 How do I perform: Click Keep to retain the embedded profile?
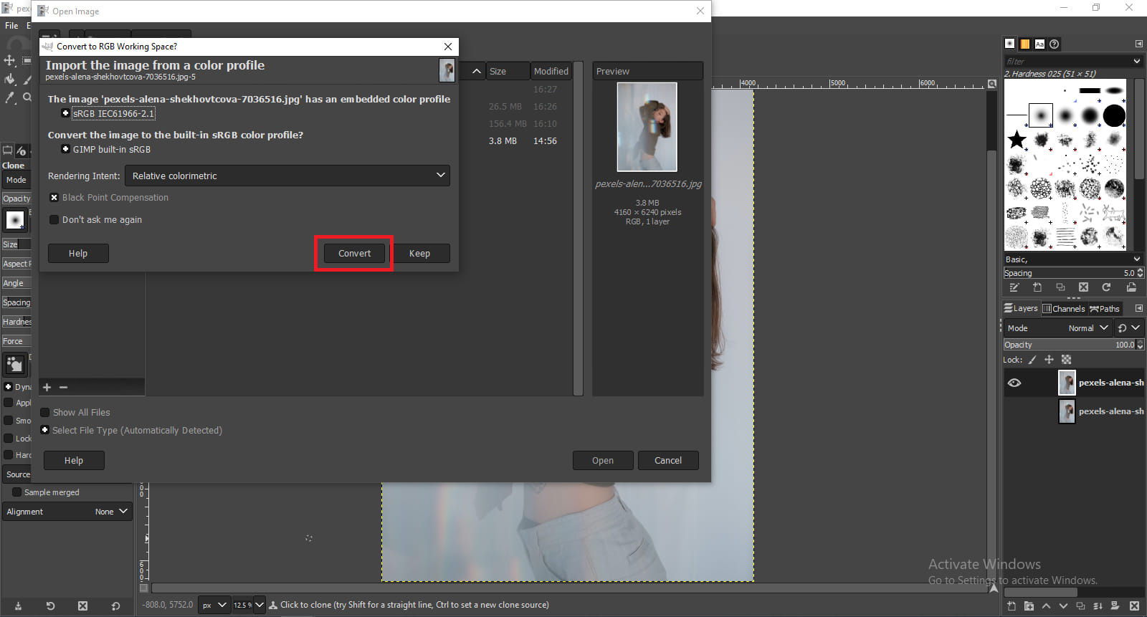point(419,254)
